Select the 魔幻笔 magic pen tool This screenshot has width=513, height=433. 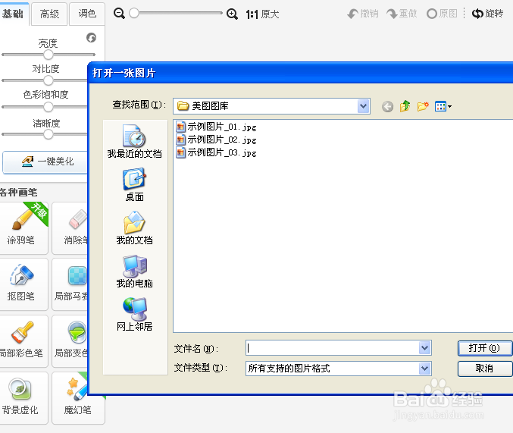click(78, 398)
